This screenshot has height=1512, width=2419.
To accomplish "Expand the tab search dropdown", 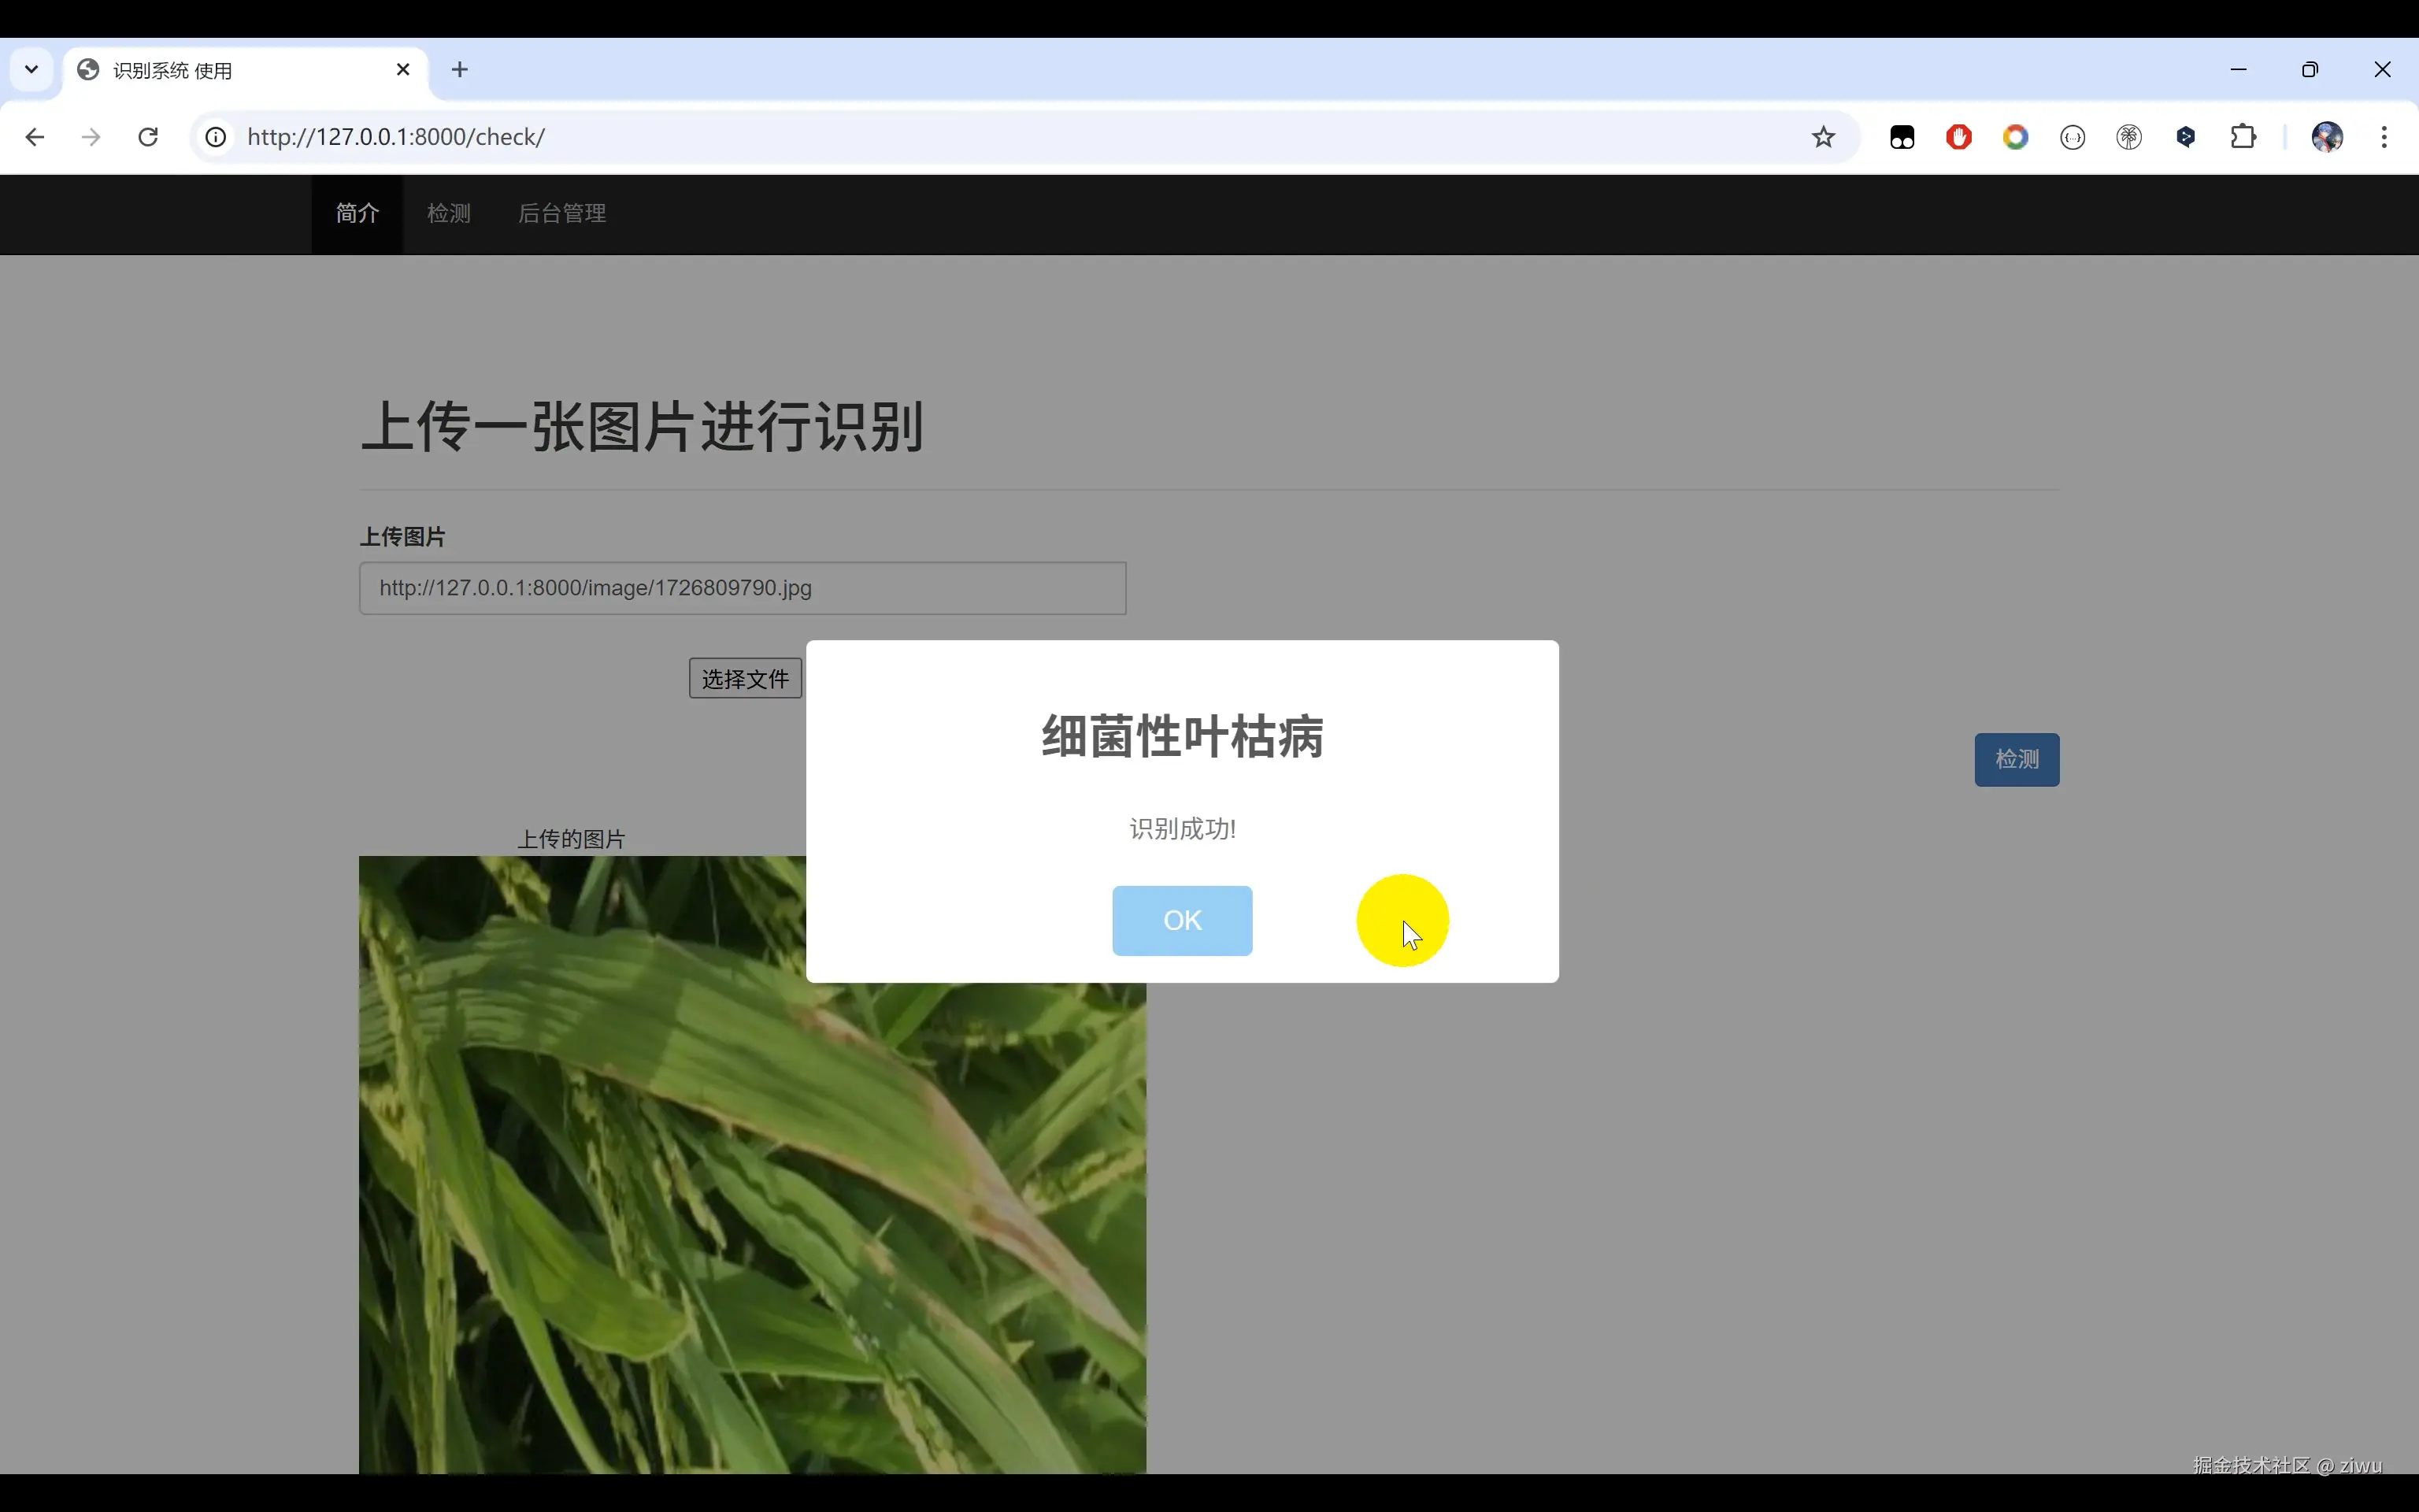I will (x=31, y=70).
